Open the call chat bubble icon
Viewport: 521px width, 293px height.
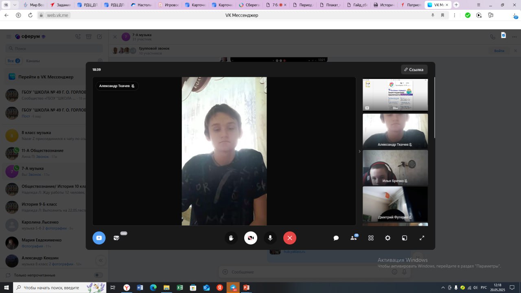click(336, 238)
